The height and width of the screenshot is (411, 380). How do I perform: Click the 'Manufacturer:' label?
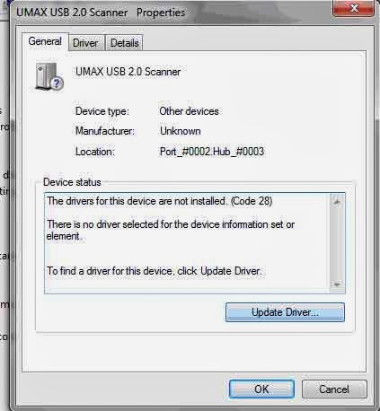(x=105, y=131)
